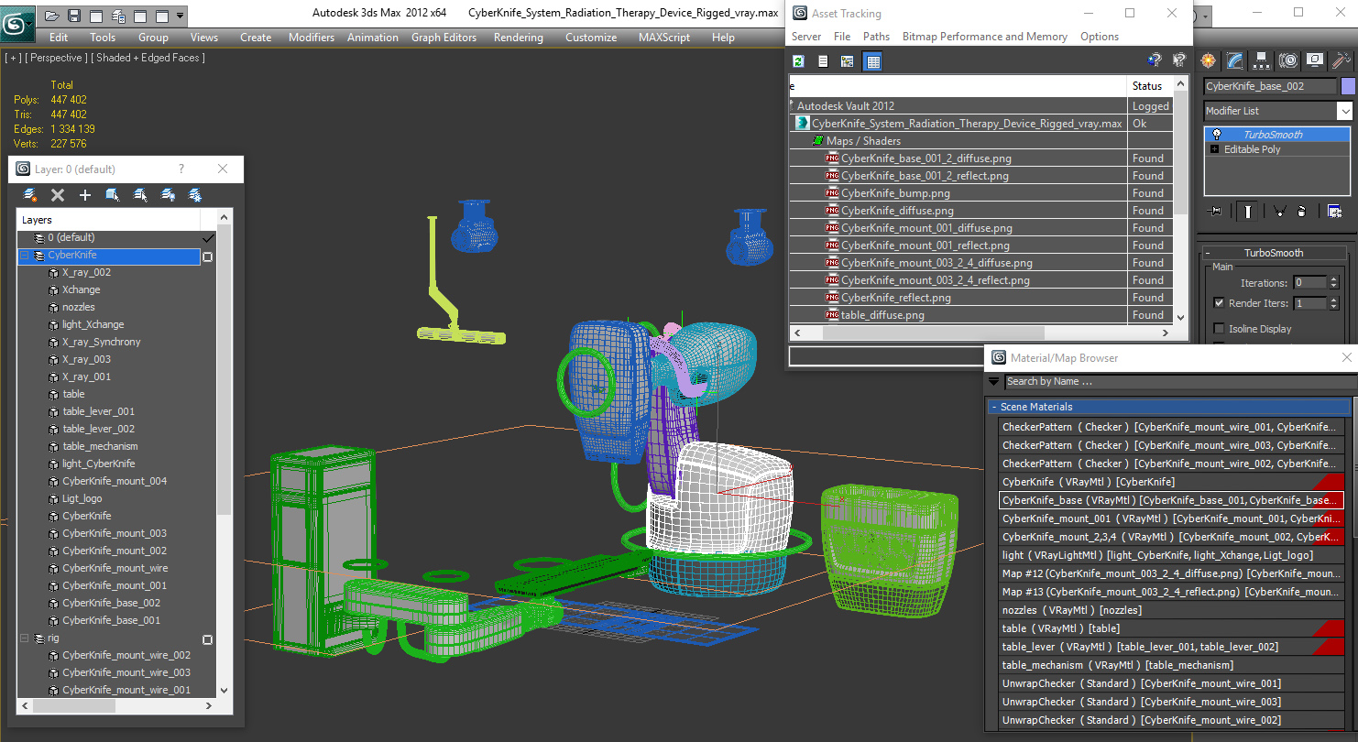This screenshot has width=1358, height=742.
Task: Click Table View icon in Asset Tracking
Action: click(x=872, y=61)
